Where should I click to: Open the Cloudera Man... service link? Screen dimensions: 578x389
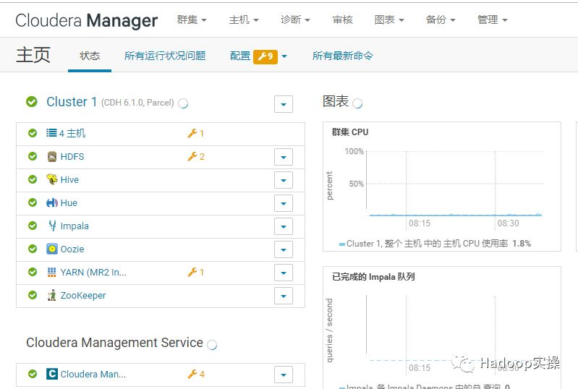click(x=93, y=375)
